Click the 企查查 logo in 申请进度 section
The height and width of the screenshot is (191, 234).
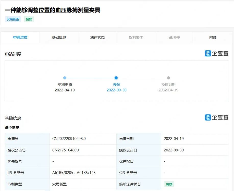(x=217, y=53)
